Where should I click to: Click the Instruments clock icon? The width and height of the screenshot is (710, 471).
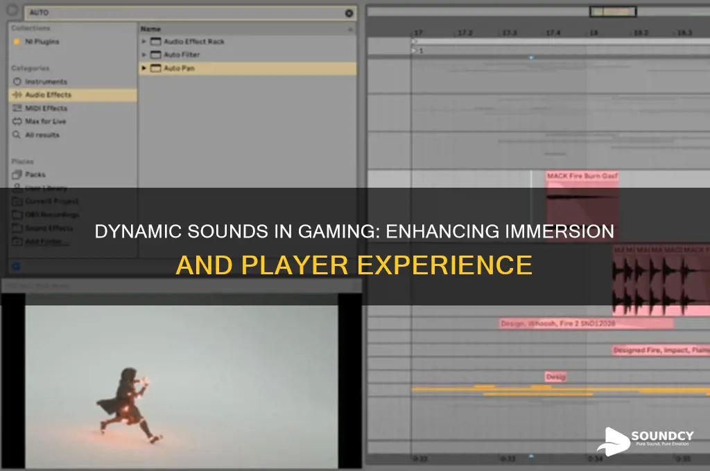click(17, 82)
